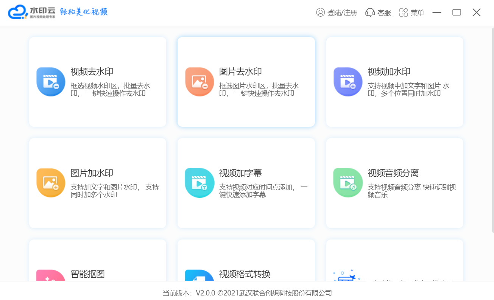Screen dimensions: 494x300
Task: Select the 图片加水印 card title
Action: point(92,173)
